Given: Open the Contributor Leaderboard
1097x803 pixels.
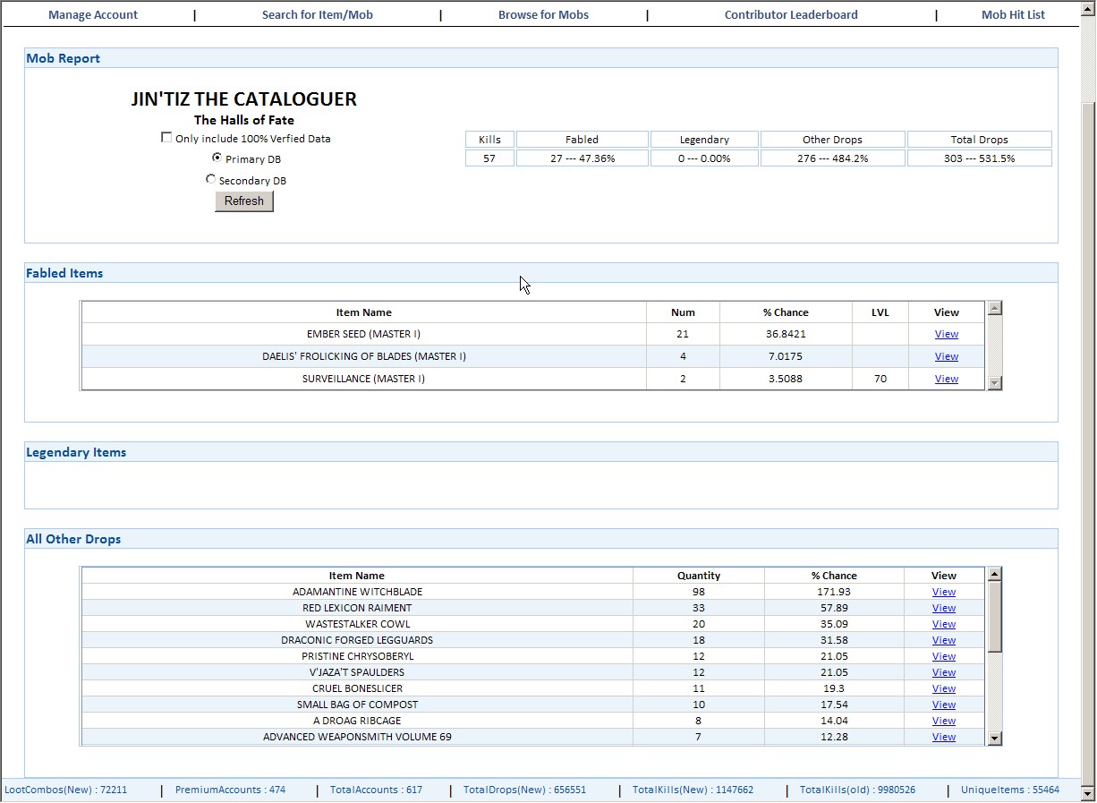Looking at the screenshot, I should click(x=791, y=14).
